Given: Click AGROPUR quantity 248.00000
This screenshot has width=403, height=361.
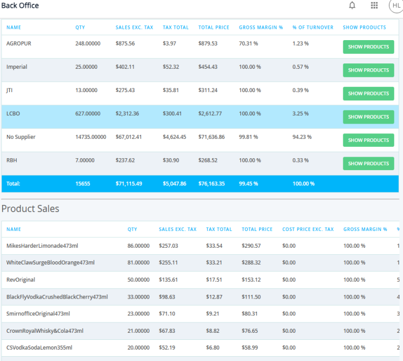Looking at the screenshot, I should [x=88, y=43].
